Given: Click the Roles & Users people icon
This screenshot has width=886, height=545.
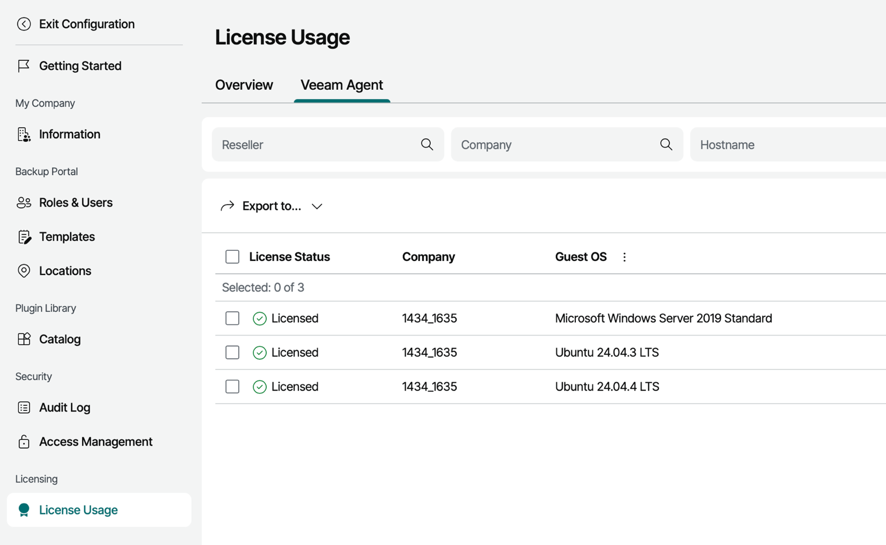Looking at the screenshot, I should [24, 203].
